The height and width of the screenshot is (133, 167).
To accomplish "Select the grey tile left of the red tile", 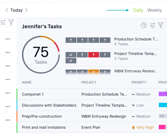I will 82,55.
